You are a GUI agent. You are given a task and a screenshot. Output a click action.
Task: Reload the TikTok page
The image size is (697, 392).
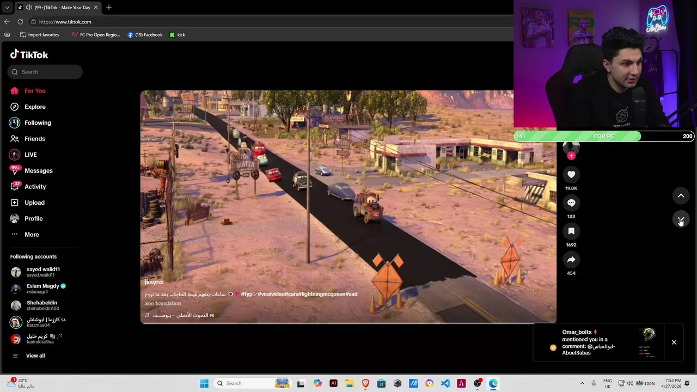(20, 22)
